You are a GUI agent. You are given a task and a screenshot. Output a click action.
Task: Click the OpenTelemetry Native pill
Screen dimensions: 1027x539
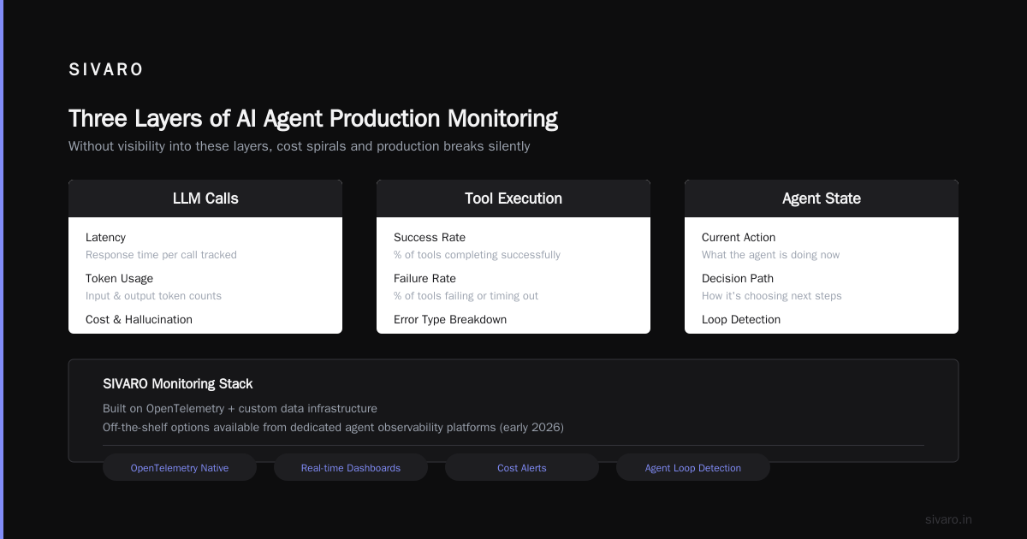[x=180, y=468]
